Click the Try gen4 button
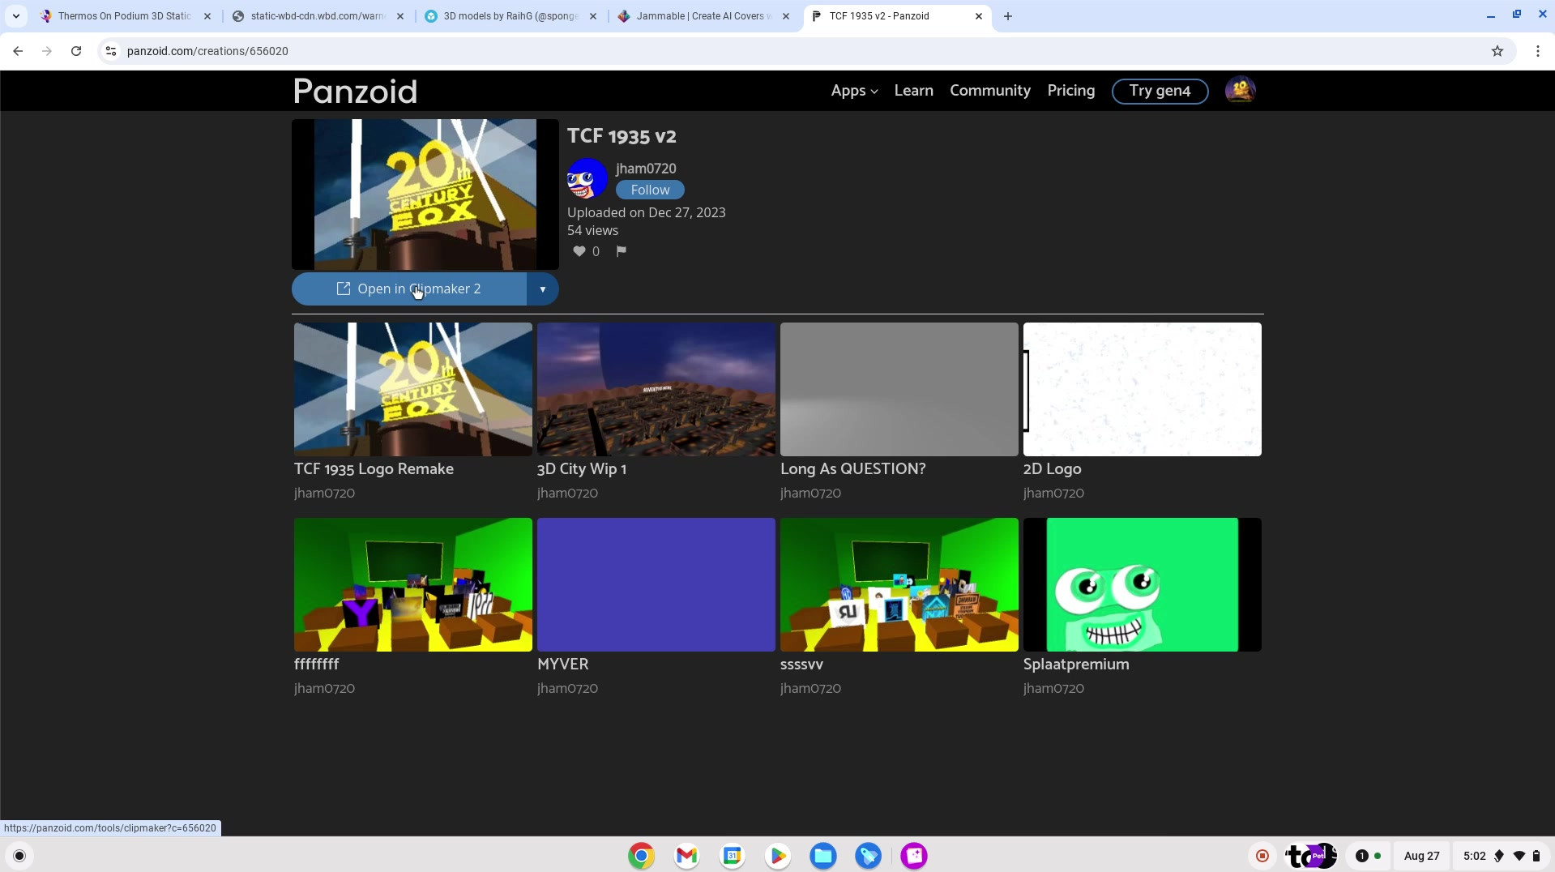Viewport: 1555px width, 872px height. tap(1160, 91)
